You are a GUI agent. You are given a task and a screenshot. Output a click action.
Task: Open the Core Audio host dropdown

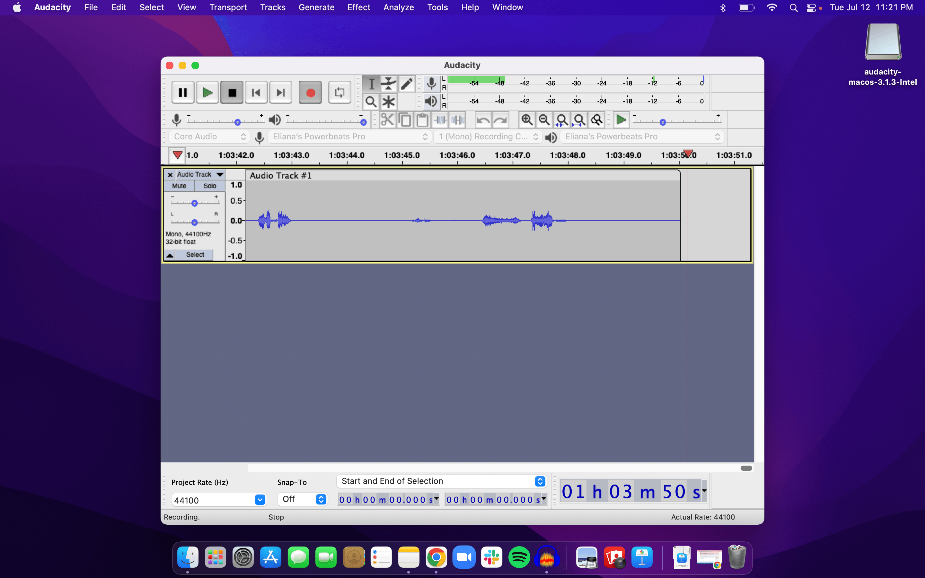pos(209,136)
